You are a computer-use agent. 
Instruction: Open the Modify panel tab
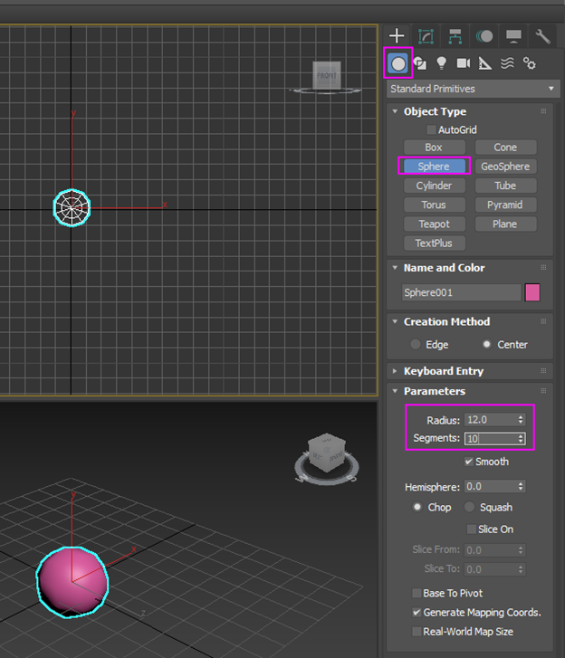tap(426, 36)
